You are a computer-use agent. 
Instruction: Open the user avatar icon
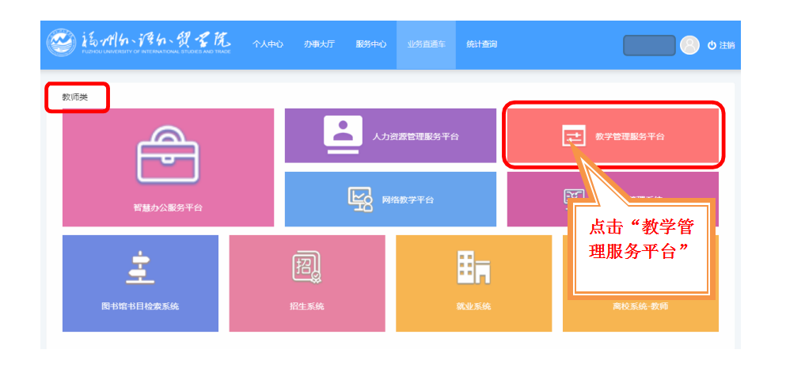[x=689, y=45]
